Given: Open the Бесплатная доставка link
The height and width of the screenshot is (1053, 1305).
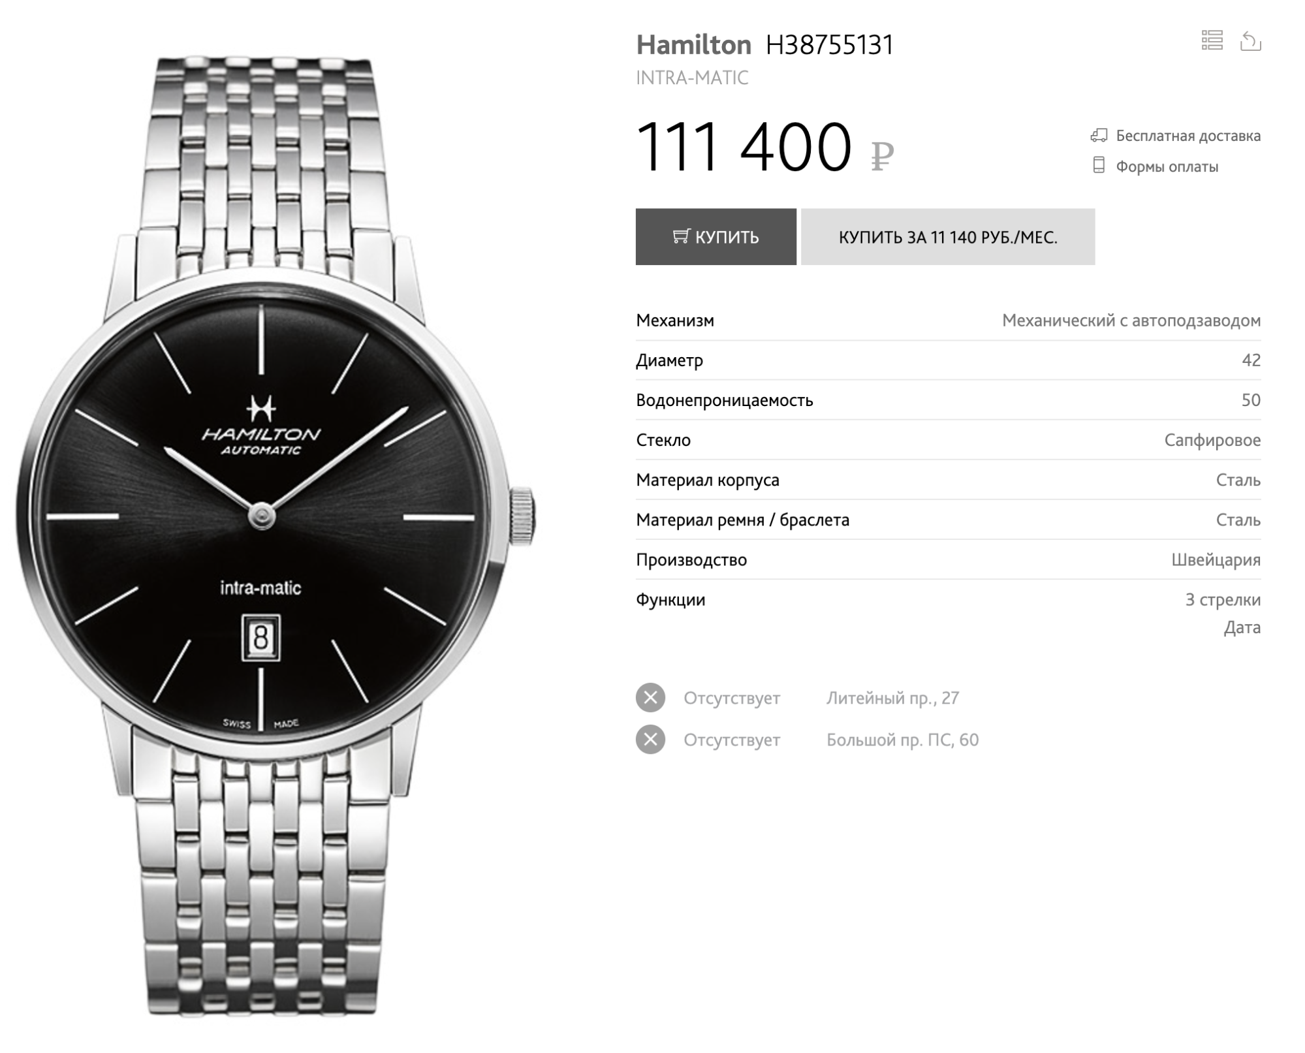Looking at the screenshot, I should click(1187, 136).
